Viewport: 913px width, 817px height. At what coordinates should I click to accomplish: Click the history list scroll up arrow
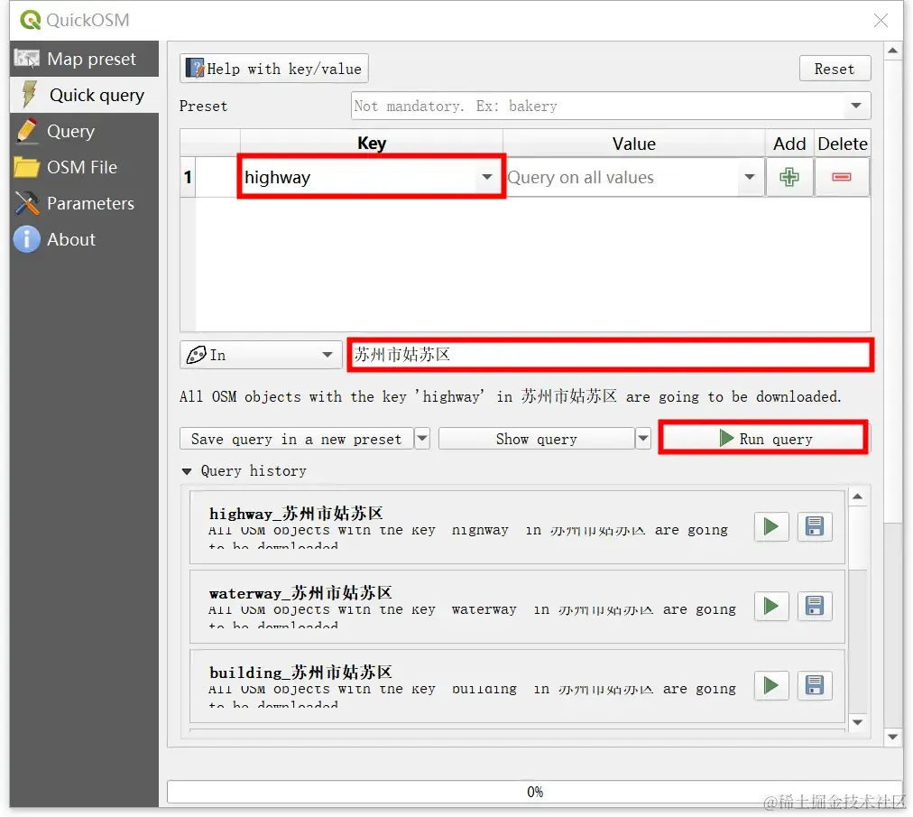point(857,497)
